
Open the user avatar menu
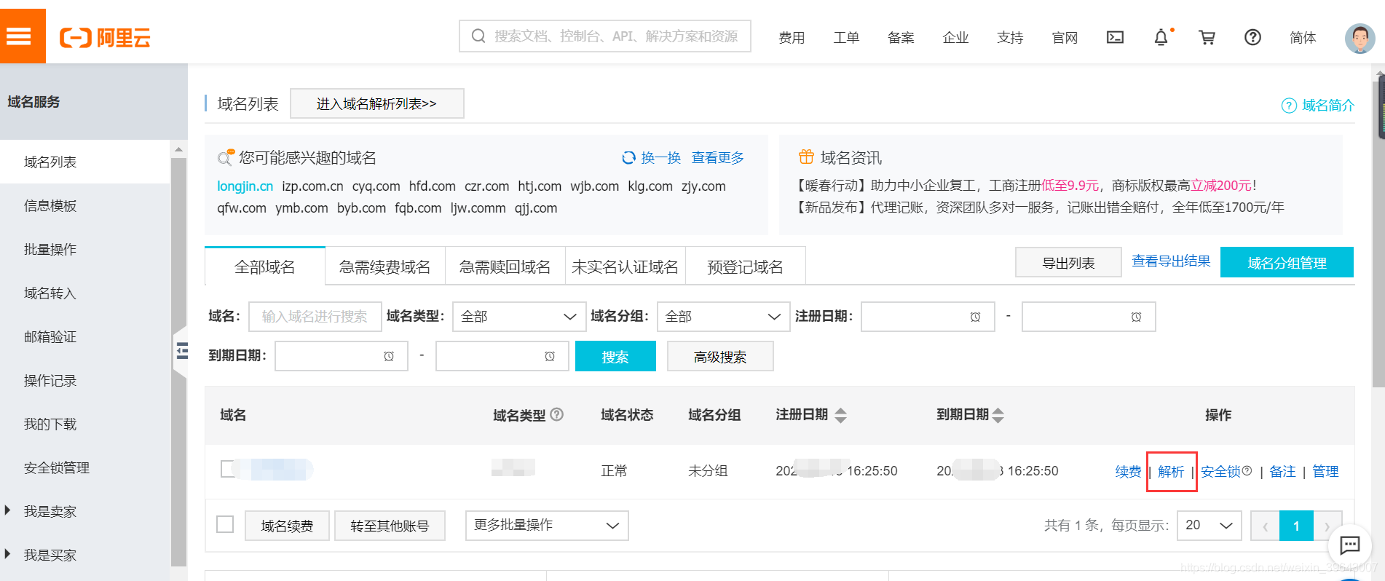[1360, 38]
